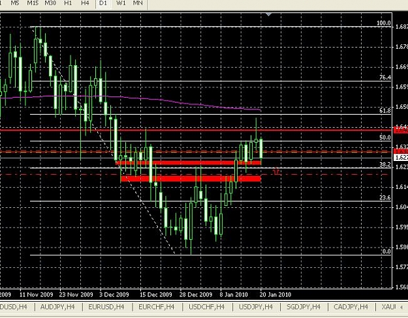
Task: Select the upper red rectangle zone
Action: point(188,163)
